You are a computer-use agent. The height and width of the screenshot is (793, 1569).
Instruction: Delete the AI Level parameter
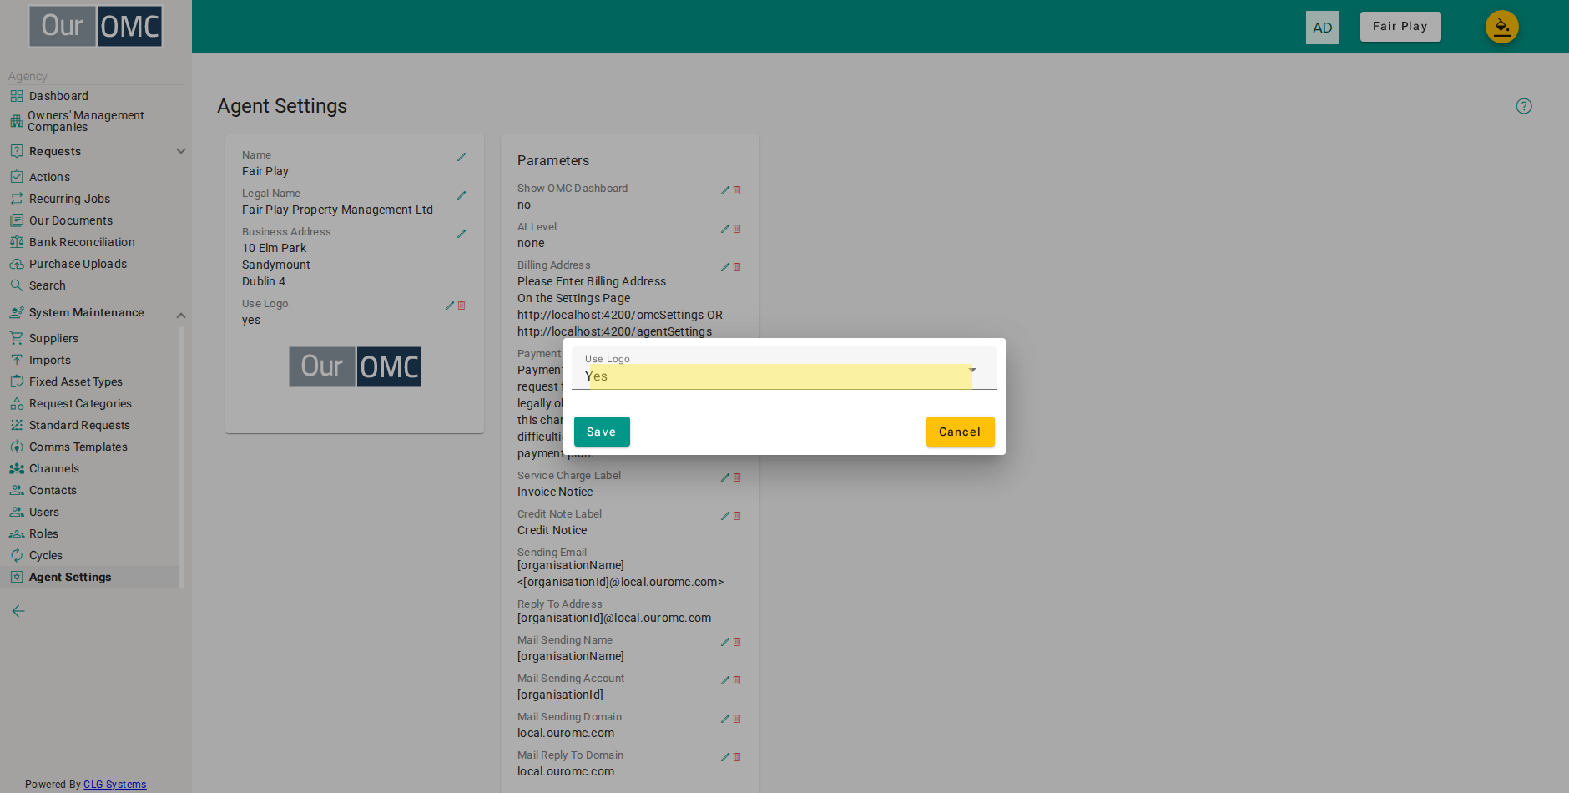pyautogui.click(x=737, y=229)
